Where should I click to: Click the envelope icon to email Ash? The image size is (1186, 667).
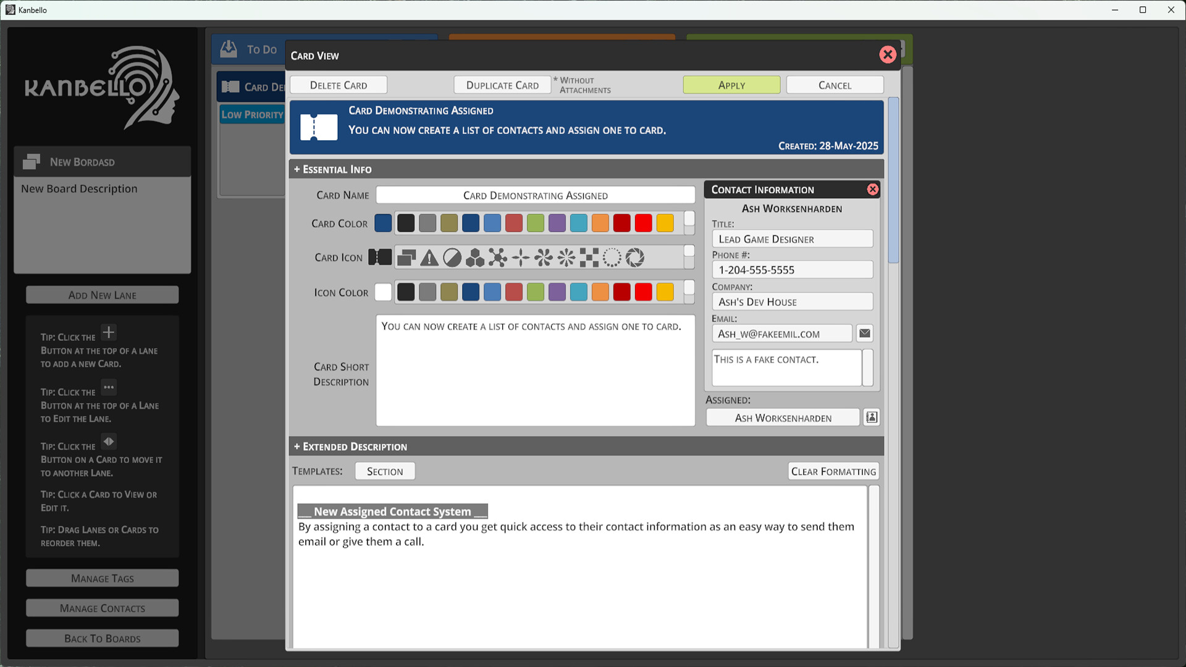[864, 333]
